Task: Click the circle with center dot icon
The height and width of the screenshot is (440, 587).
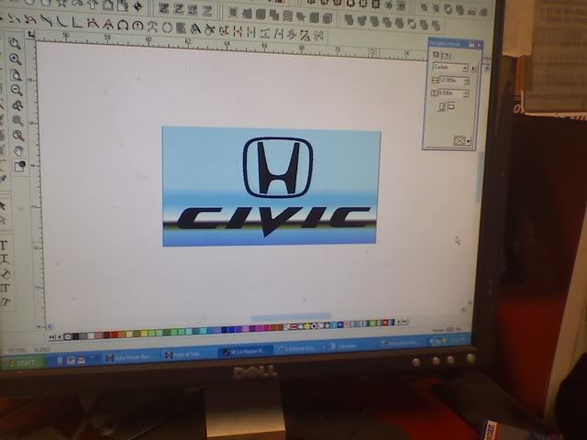Action: point(138,26)
